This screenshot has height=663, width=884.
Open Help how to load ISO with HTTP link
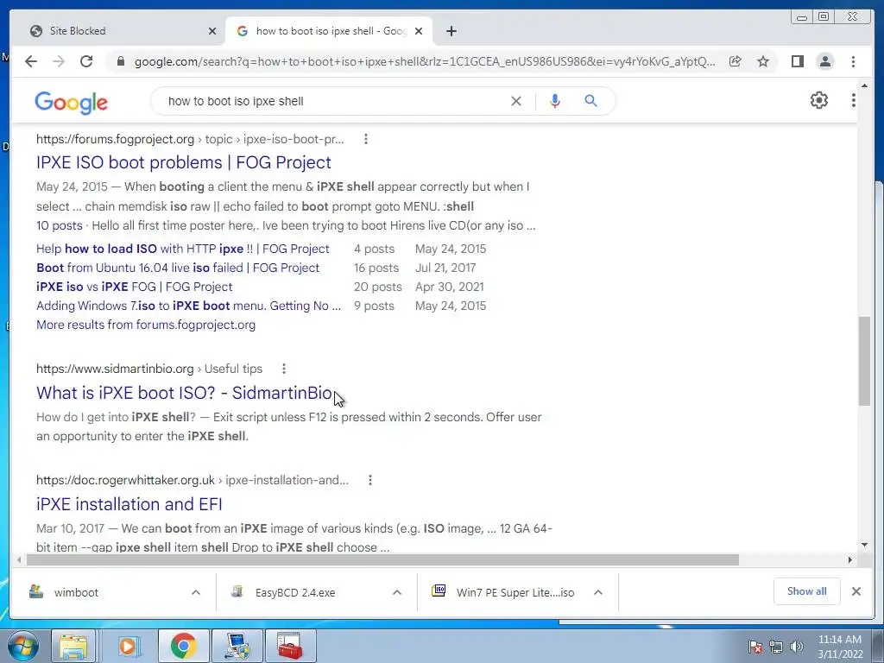tap(183, 249)
